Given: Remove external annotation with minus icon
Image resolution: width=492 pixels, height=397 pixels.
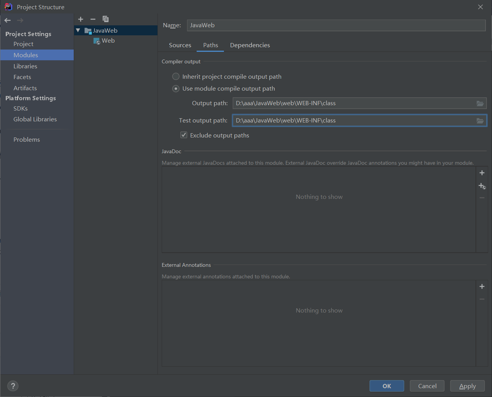Looking at the screenshot, I should coord(482,299).
